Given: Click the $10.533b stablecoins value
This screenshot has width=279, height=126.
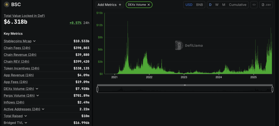Looking at the screenshot, I should click(81, 41).
